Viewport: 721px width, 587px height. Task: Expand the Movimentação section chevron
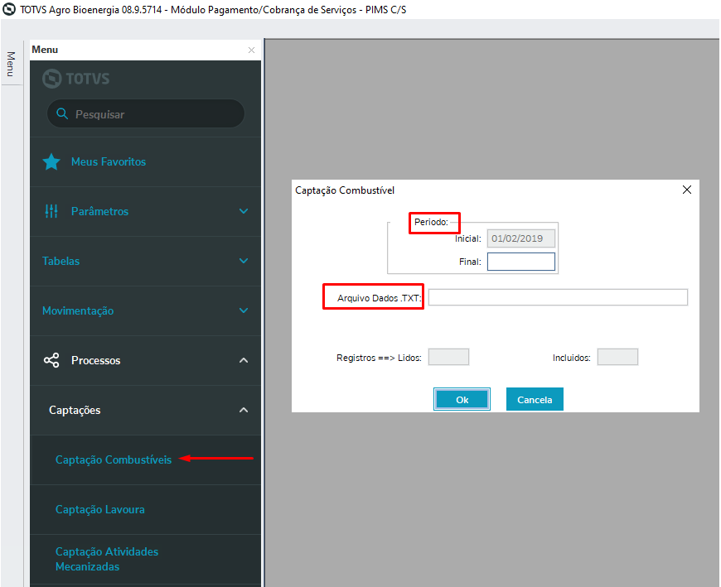(244, 310)
